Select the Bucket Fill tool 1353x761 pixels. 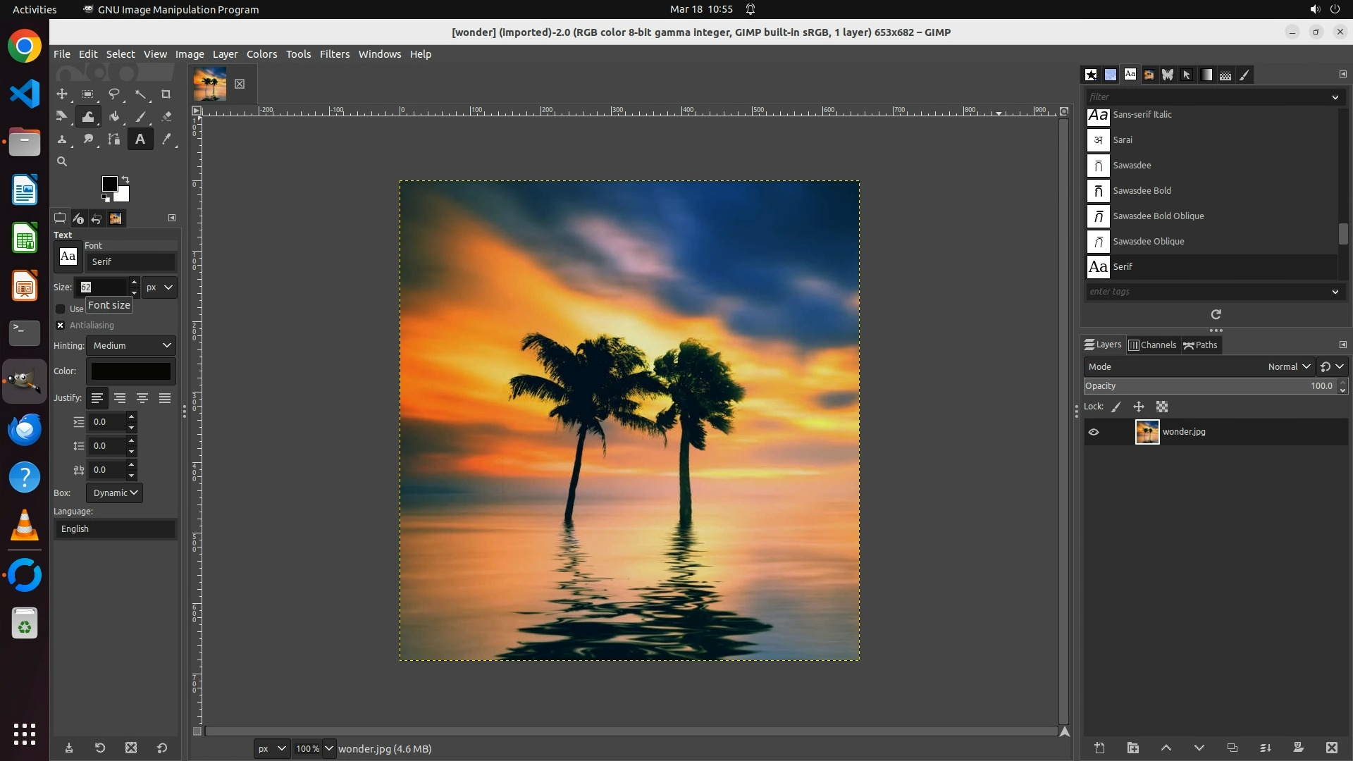[114, 116]
